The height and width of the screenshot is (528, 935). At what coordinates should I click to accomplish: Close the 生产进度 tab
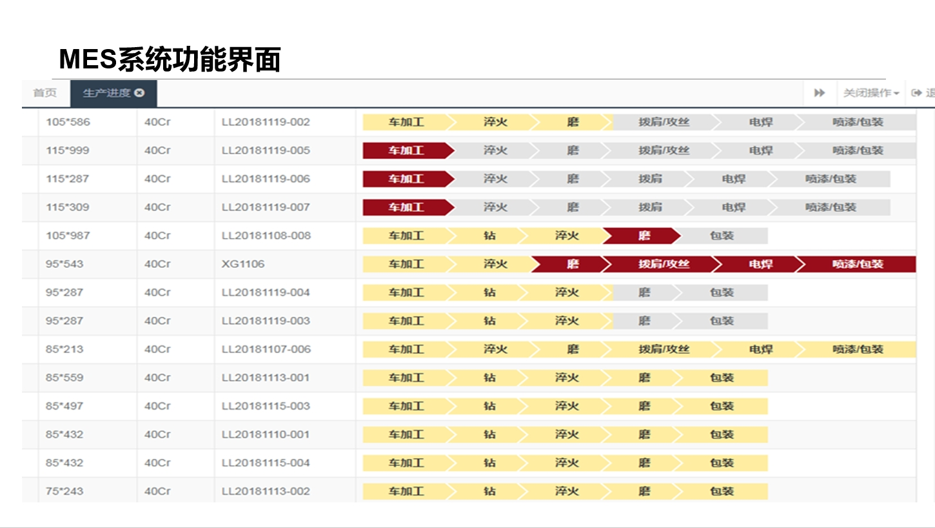click(140, 92)
